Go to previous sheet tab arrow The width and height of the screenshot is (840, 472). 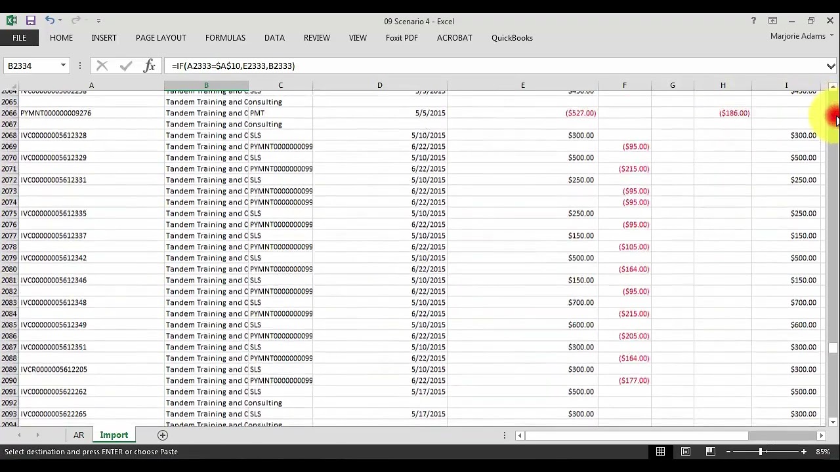pos(20,435)
